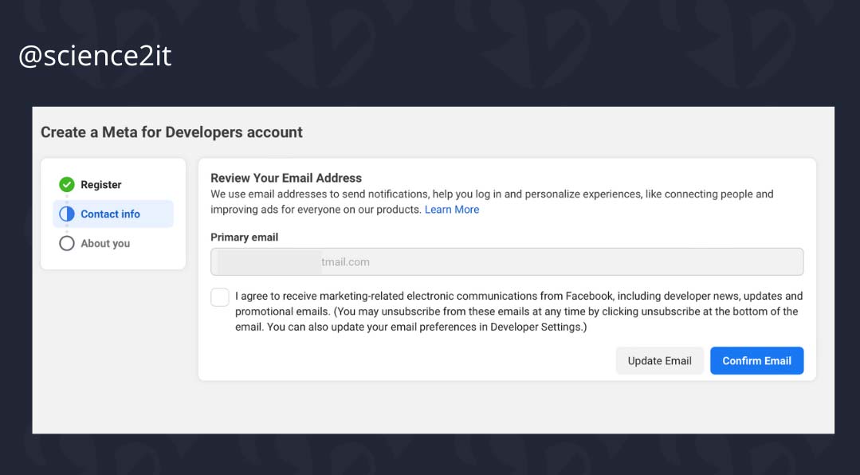The width and height of the screenshot is (860, 475).
Task: Click the Primary email label
Action: 244,237
